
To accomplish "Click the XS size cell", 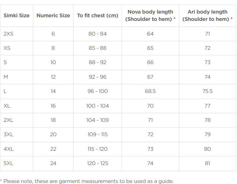I will tap(7, 48).
